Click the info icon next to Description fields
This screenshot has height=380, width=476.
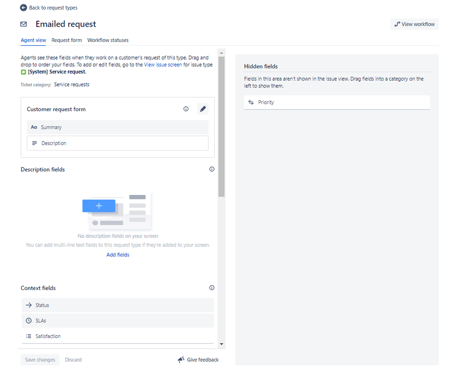(212, 169)
